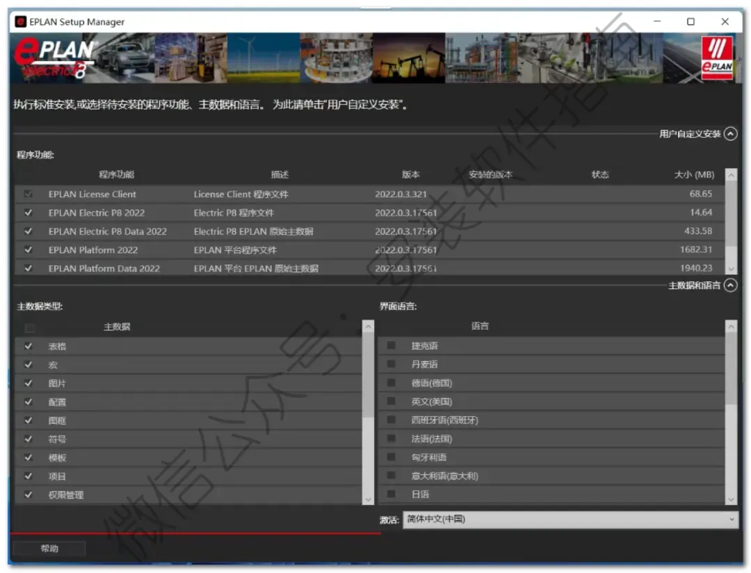Click master data list scroll-up arrow
The height and width of the screenshot is (573, 751).
click(x=368, y=326)
